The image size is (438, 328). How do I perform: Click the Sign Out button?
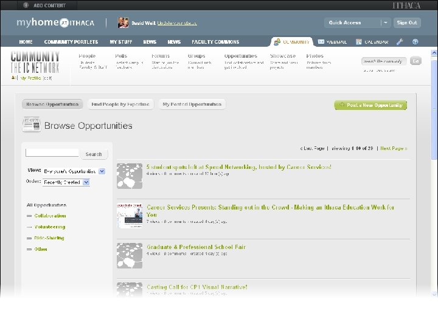click(x=407, y=22)
